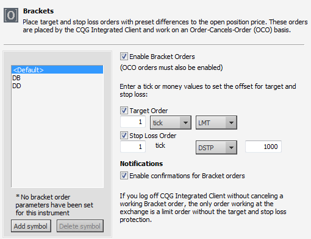Toggle the Stop Loss Order checkbox

pos(124,135)
